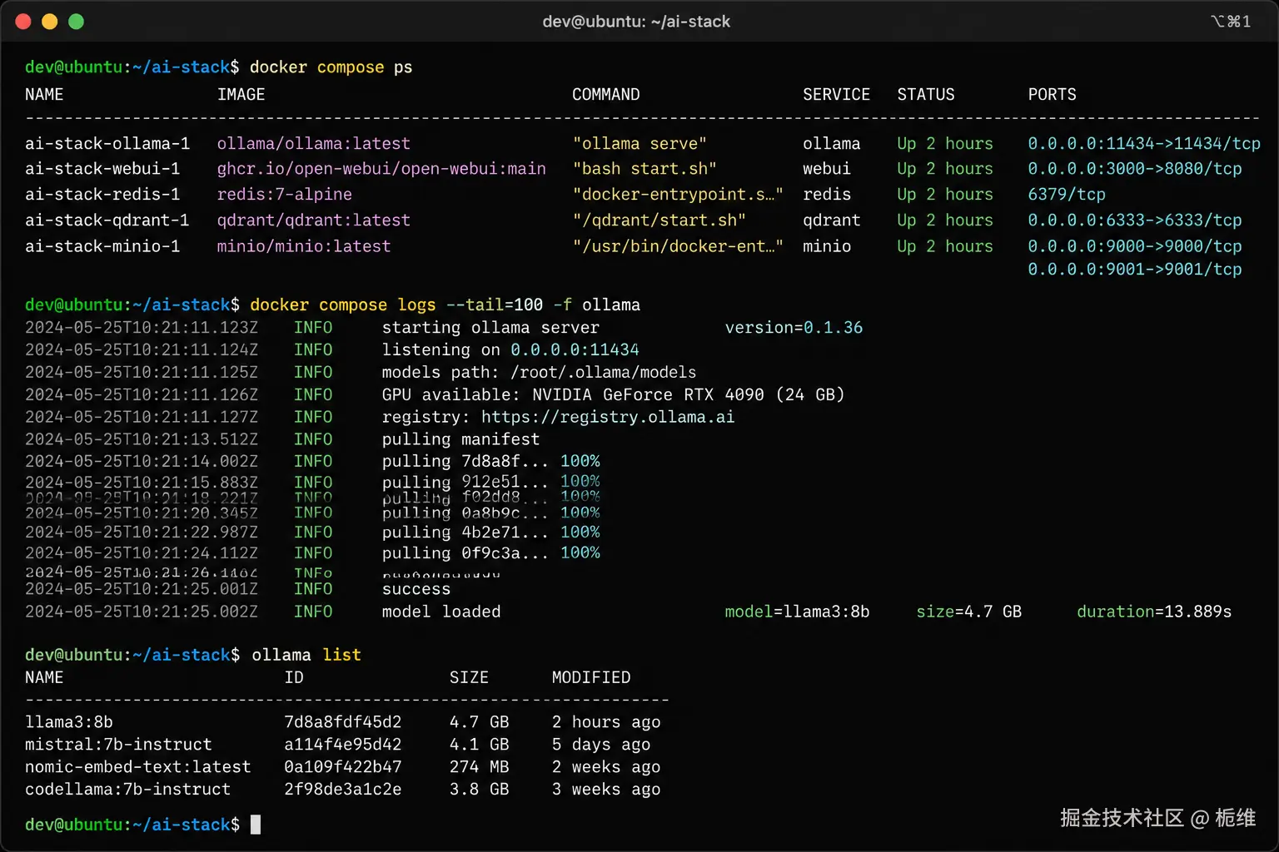Screen dimensions: 1279x852
Task: Select the image qdrant/qdrant:latest
Action: click(x=314, y=220)
